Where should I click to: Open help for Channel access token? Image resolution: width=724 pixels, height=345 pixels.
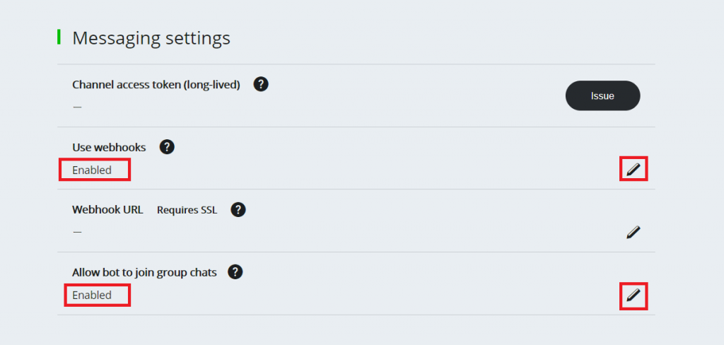tap(261, 85)
